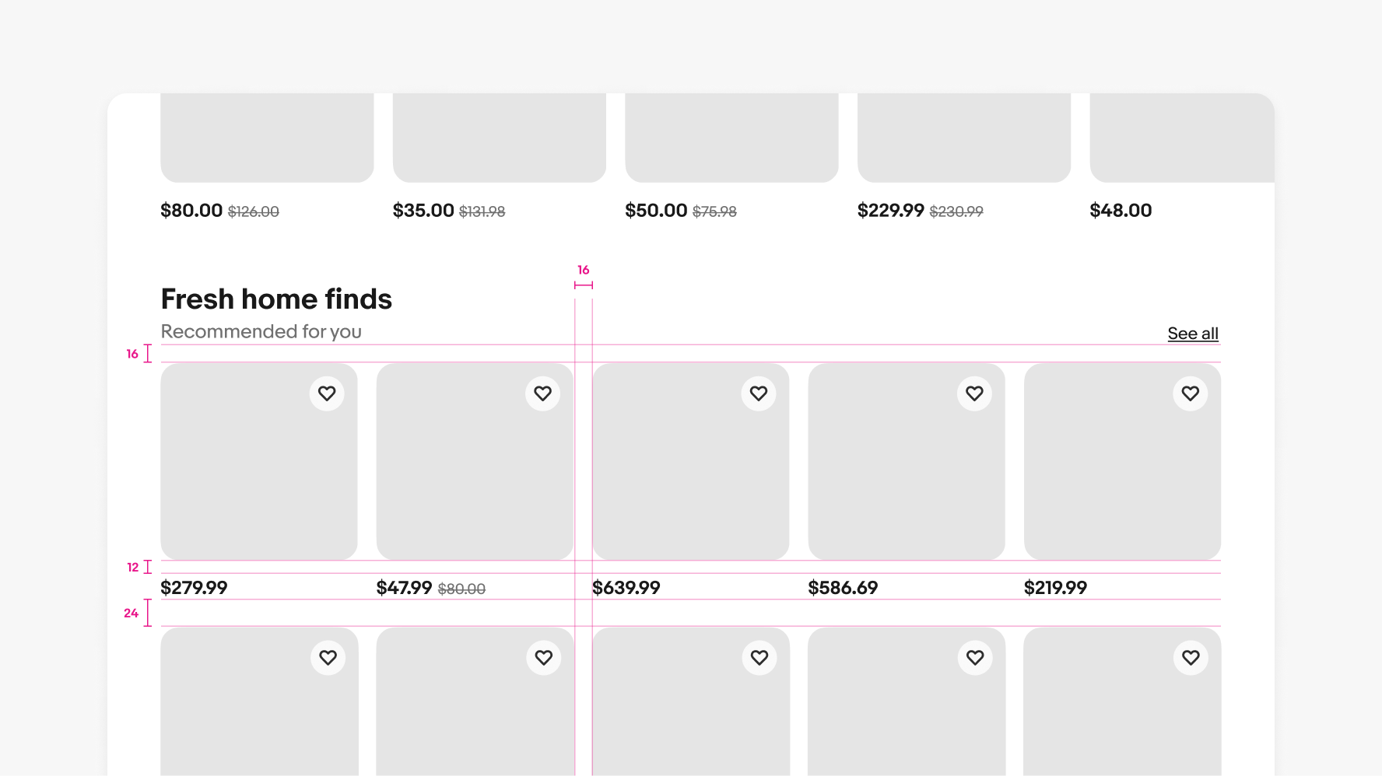Select the $229.99 product card

[963, 137]
